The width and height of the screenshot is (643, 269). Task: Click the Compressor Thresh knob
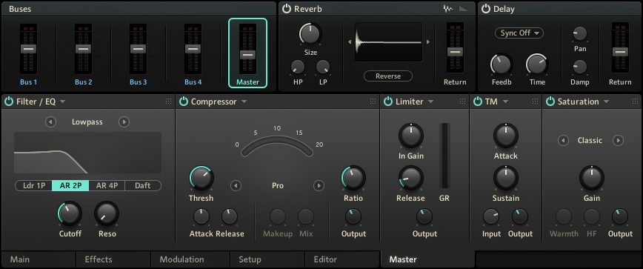tap(201, 178)
